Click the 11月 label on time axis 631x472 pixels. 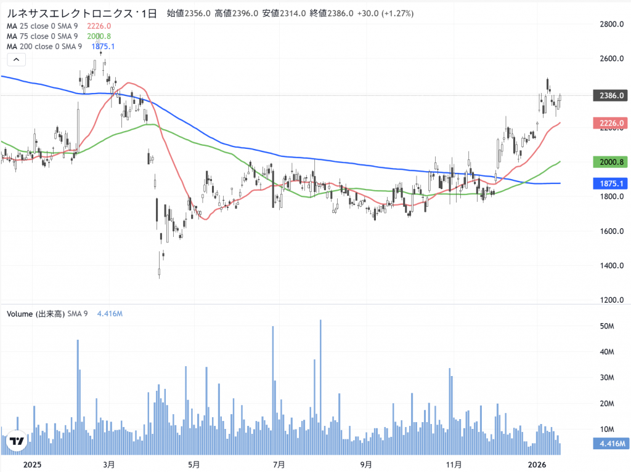pos(454,463)
